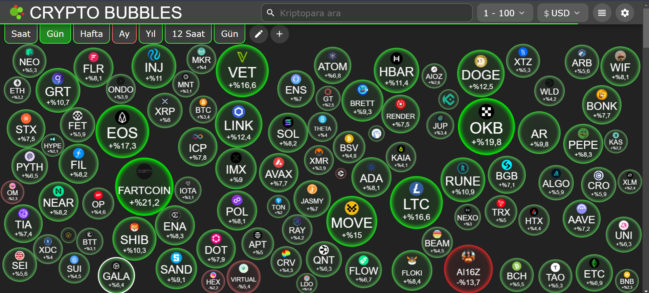This screenshot has width=649, height=293.
Task: Switch to the Hafta tab
Action: [x=91, y=34]
